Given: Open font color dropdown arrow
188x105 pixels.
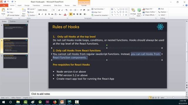Looking at the screenshot, I should tap(67, 14).
